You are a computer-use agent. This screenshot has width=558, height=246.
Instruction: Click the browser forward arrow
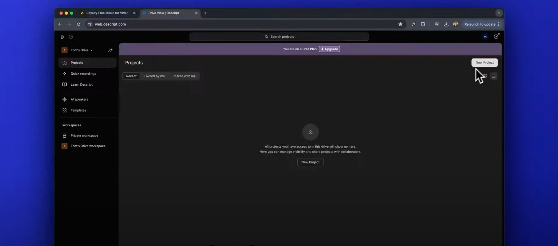pyautogui.click(x=69, y=24)
